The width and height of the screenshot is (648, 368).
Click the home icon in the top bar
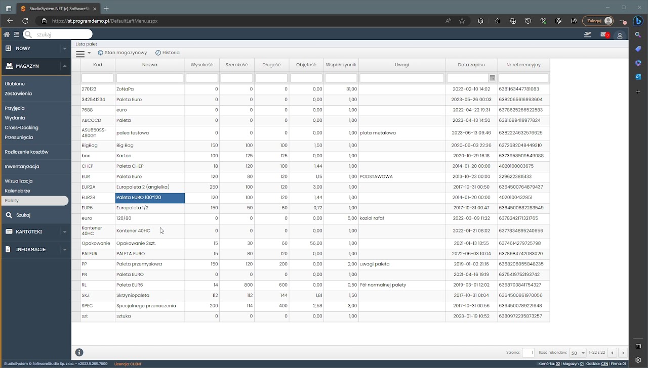pyautogui.click(x=7, y=34)
